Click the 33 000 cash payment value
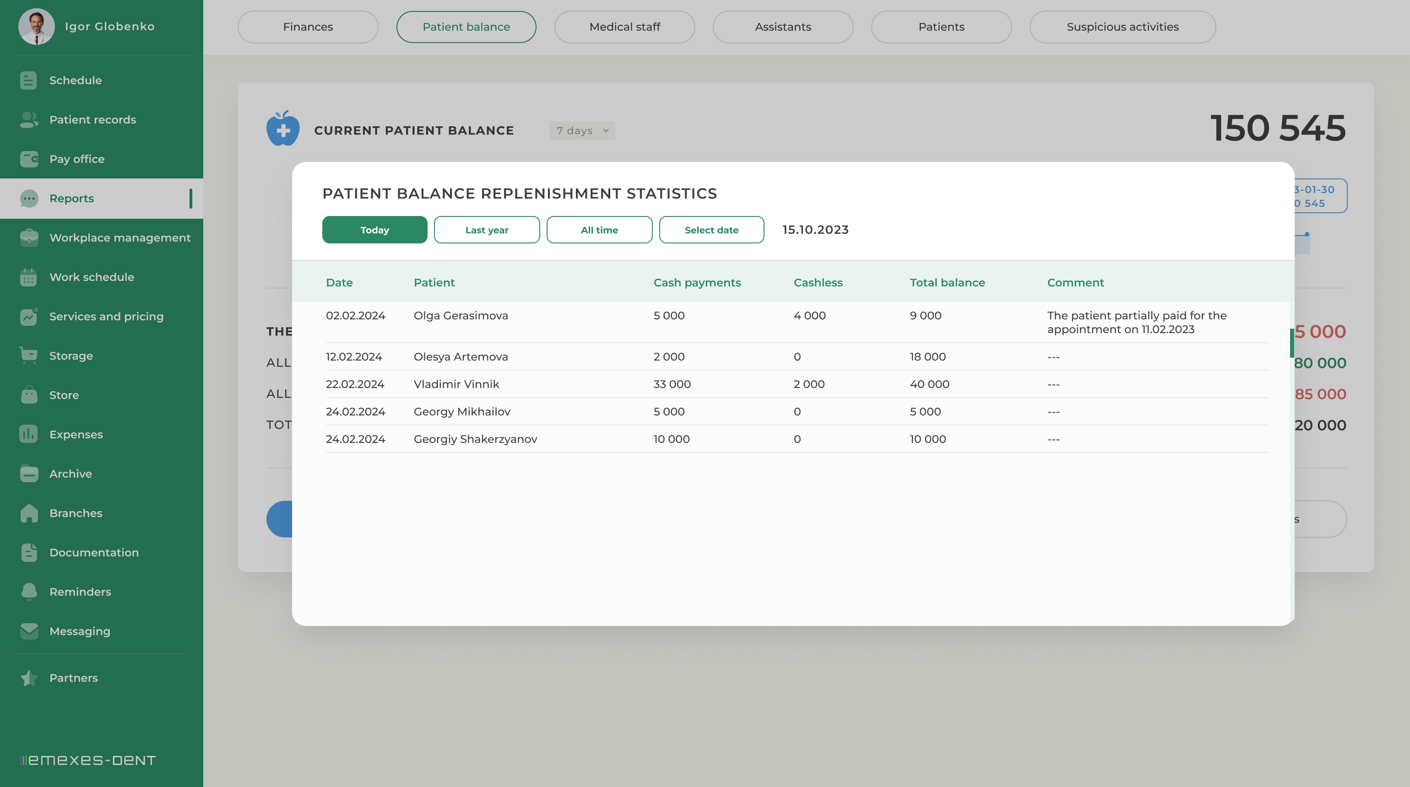 672,384
